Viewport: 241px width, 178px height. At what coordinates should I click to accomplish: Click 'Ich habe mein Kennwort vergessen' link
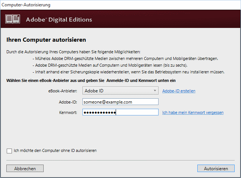193,112
